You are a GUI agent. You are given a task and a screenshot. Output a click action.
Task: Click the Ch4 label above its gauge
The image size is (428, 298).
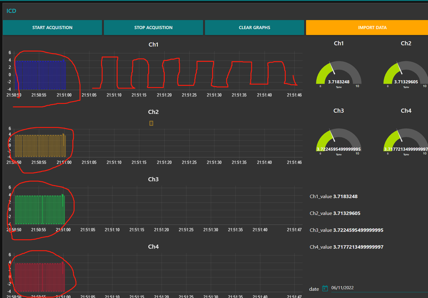point(406,111)
